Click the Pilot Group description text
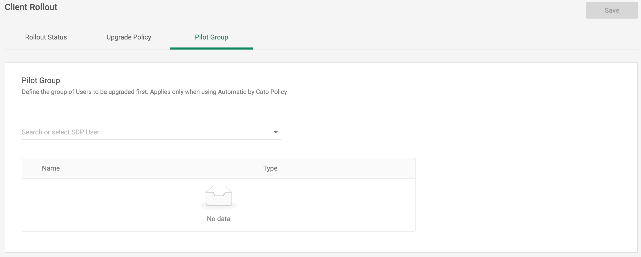641x257 pixels. (154, 92)
